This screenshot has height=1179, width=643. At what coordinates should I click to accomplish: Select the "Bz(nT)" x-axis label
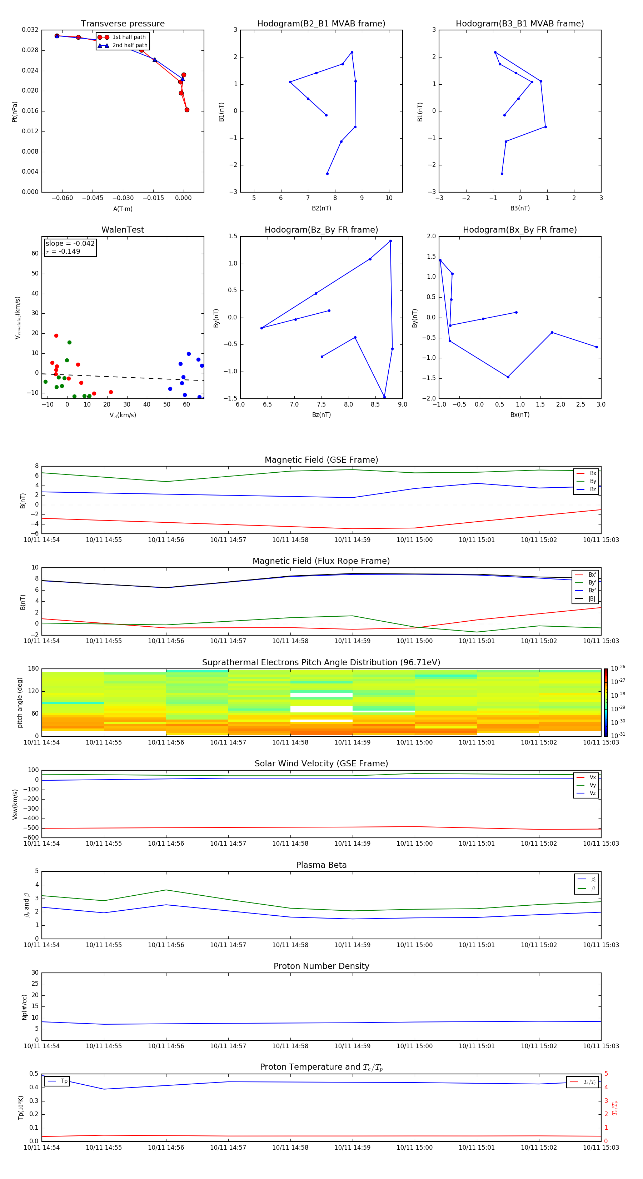[321, 415]
